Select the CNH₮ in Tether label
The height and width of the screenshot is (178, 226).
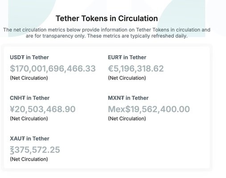pos(30,98)
